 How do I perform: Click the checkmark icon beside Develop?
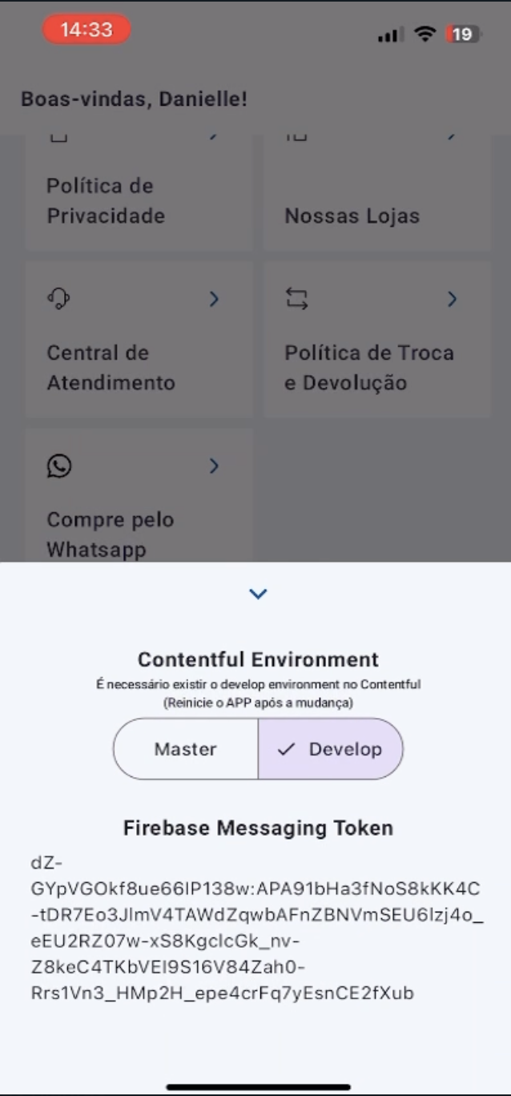pos(286,749)
